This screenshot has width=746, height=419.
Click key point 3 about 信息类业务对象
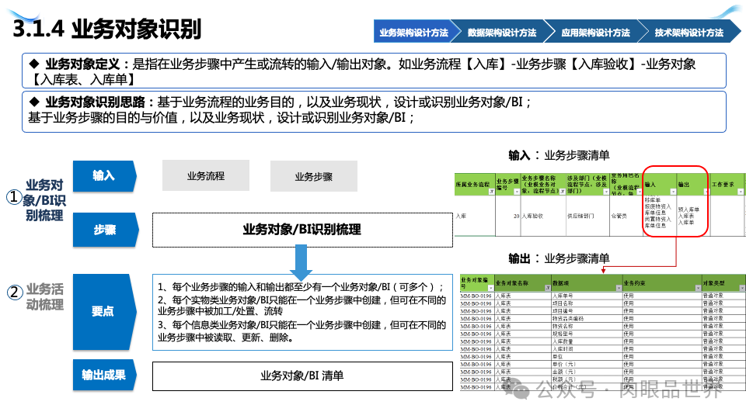point(302,331)
